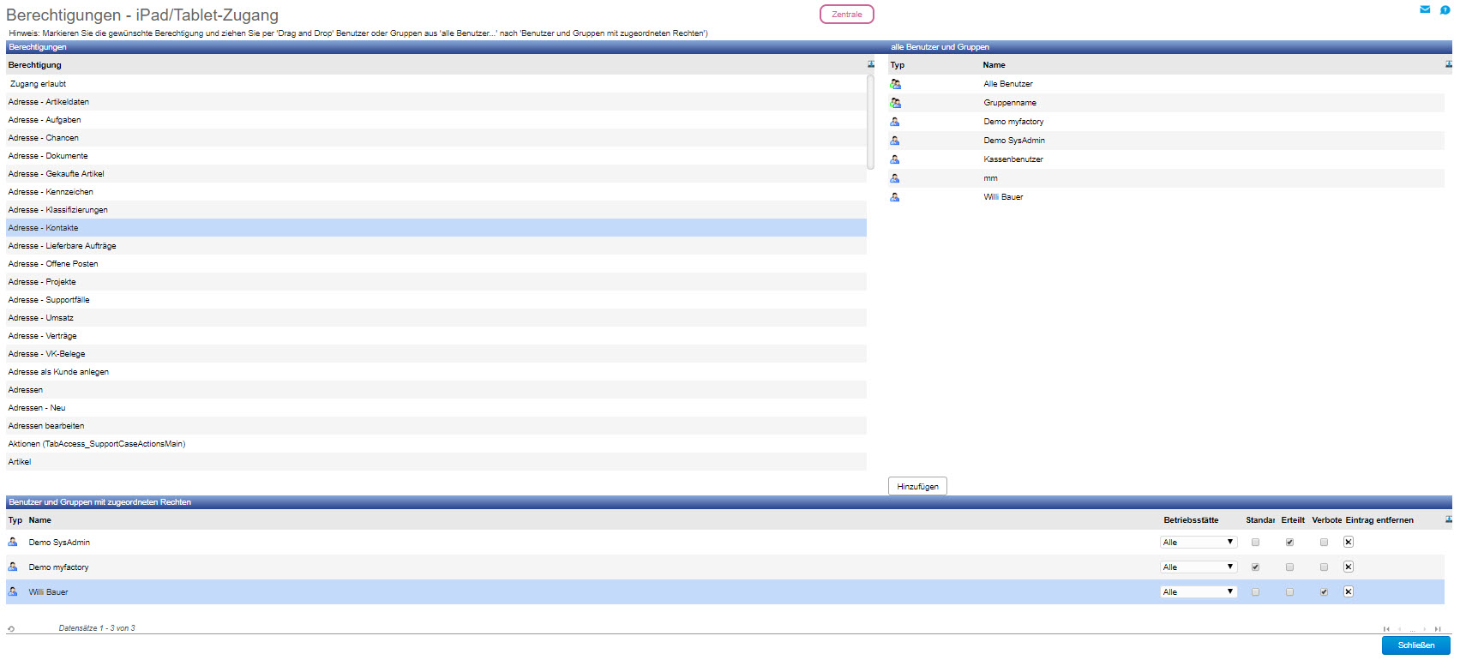Select the 'Zugang erlaubt' permission row
Screen dimensions: 1466x660
pos(39,84)
